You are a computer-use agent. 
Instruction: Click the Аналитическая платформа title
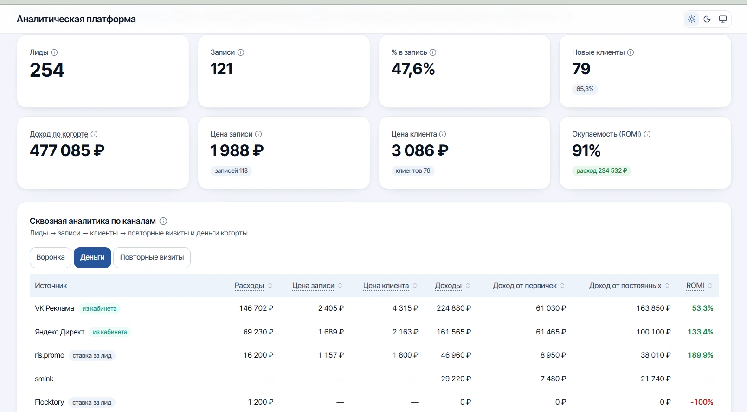click(76, 19)
